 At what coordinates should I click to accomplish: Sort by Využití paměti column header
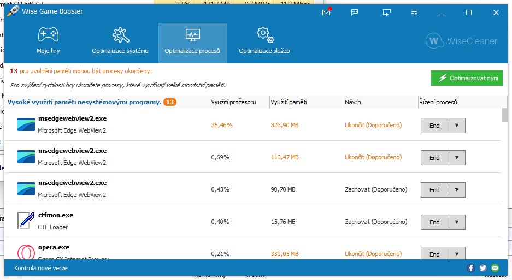pos(307,102)
